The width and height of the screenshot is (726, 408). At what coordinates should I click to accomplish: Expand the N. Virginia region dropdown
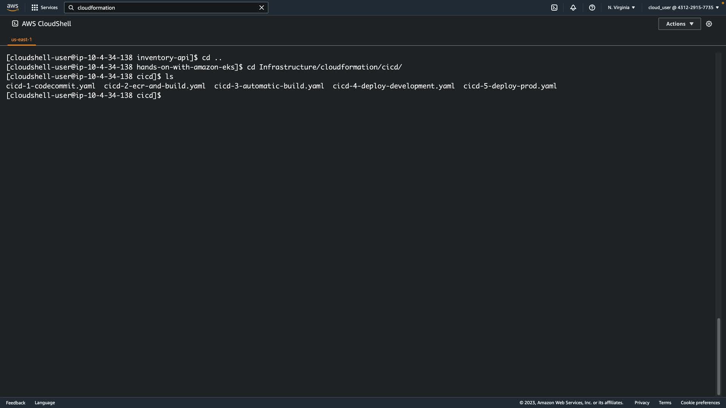[x=621, y=8]
